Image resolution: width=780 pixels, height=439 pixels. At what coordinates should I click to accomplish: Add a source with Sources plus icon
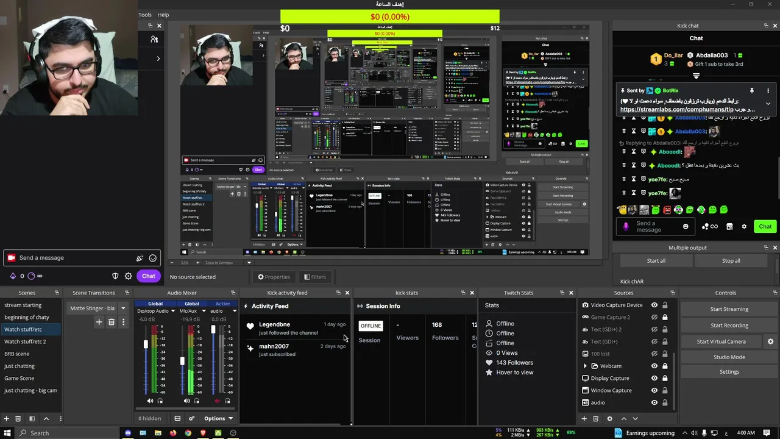pos(584,419)
